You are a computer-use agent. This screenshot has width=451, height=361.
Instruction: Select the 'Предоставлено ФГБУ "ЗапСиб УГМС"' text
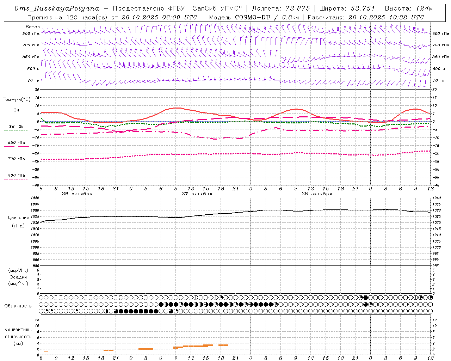178,8
